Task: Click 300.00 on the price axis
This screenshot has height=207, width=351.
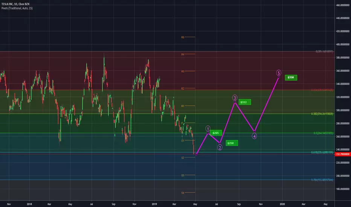Action: click(x=343, y=110)
